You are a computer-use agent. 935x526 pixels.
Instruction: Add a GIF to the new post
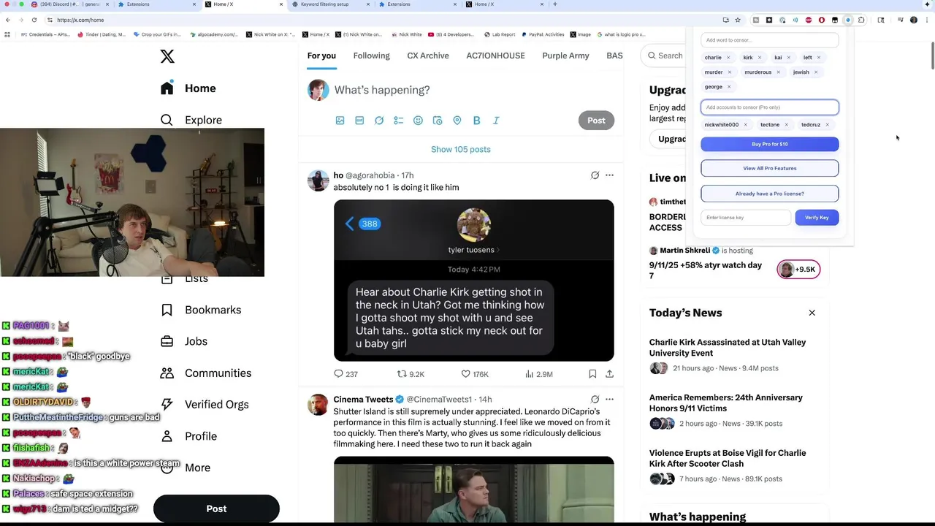tap(359, 121)
